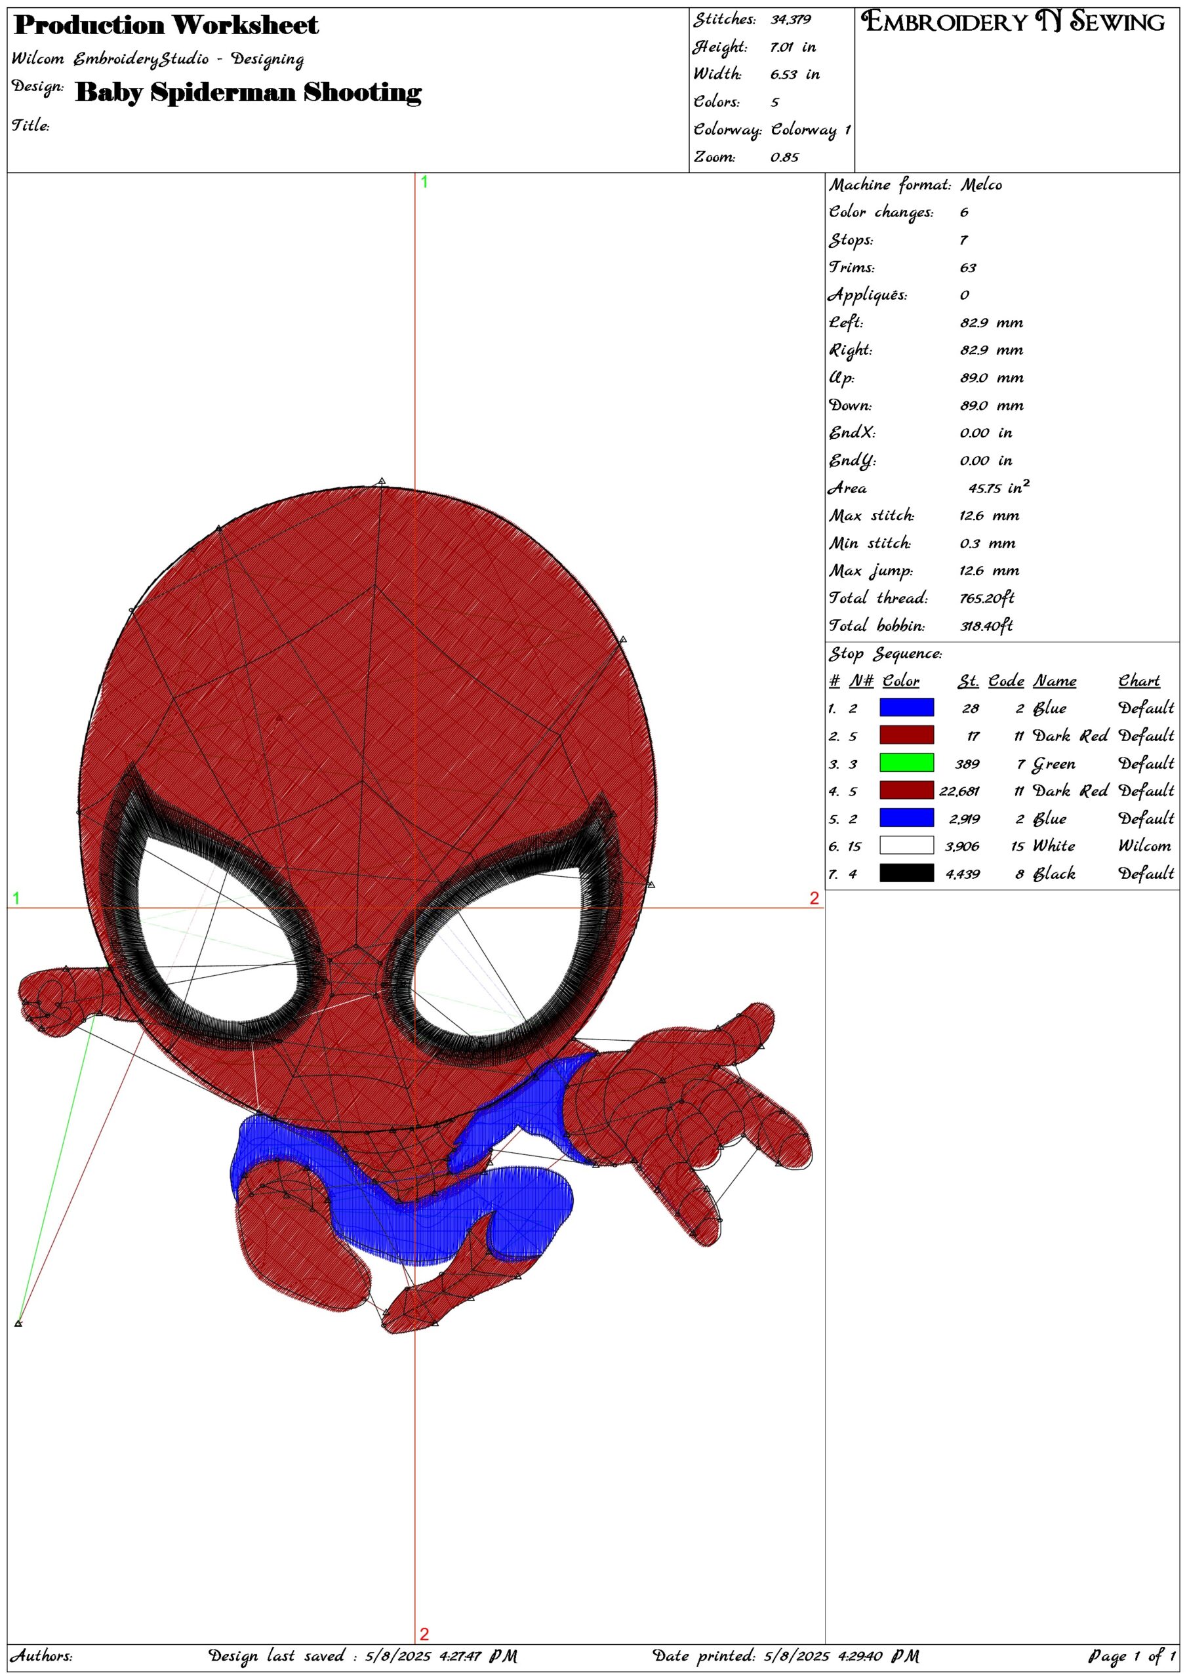Select the stitch count 389 in Green row
Screen dimensions: 1187x1679
click(967, 763)
